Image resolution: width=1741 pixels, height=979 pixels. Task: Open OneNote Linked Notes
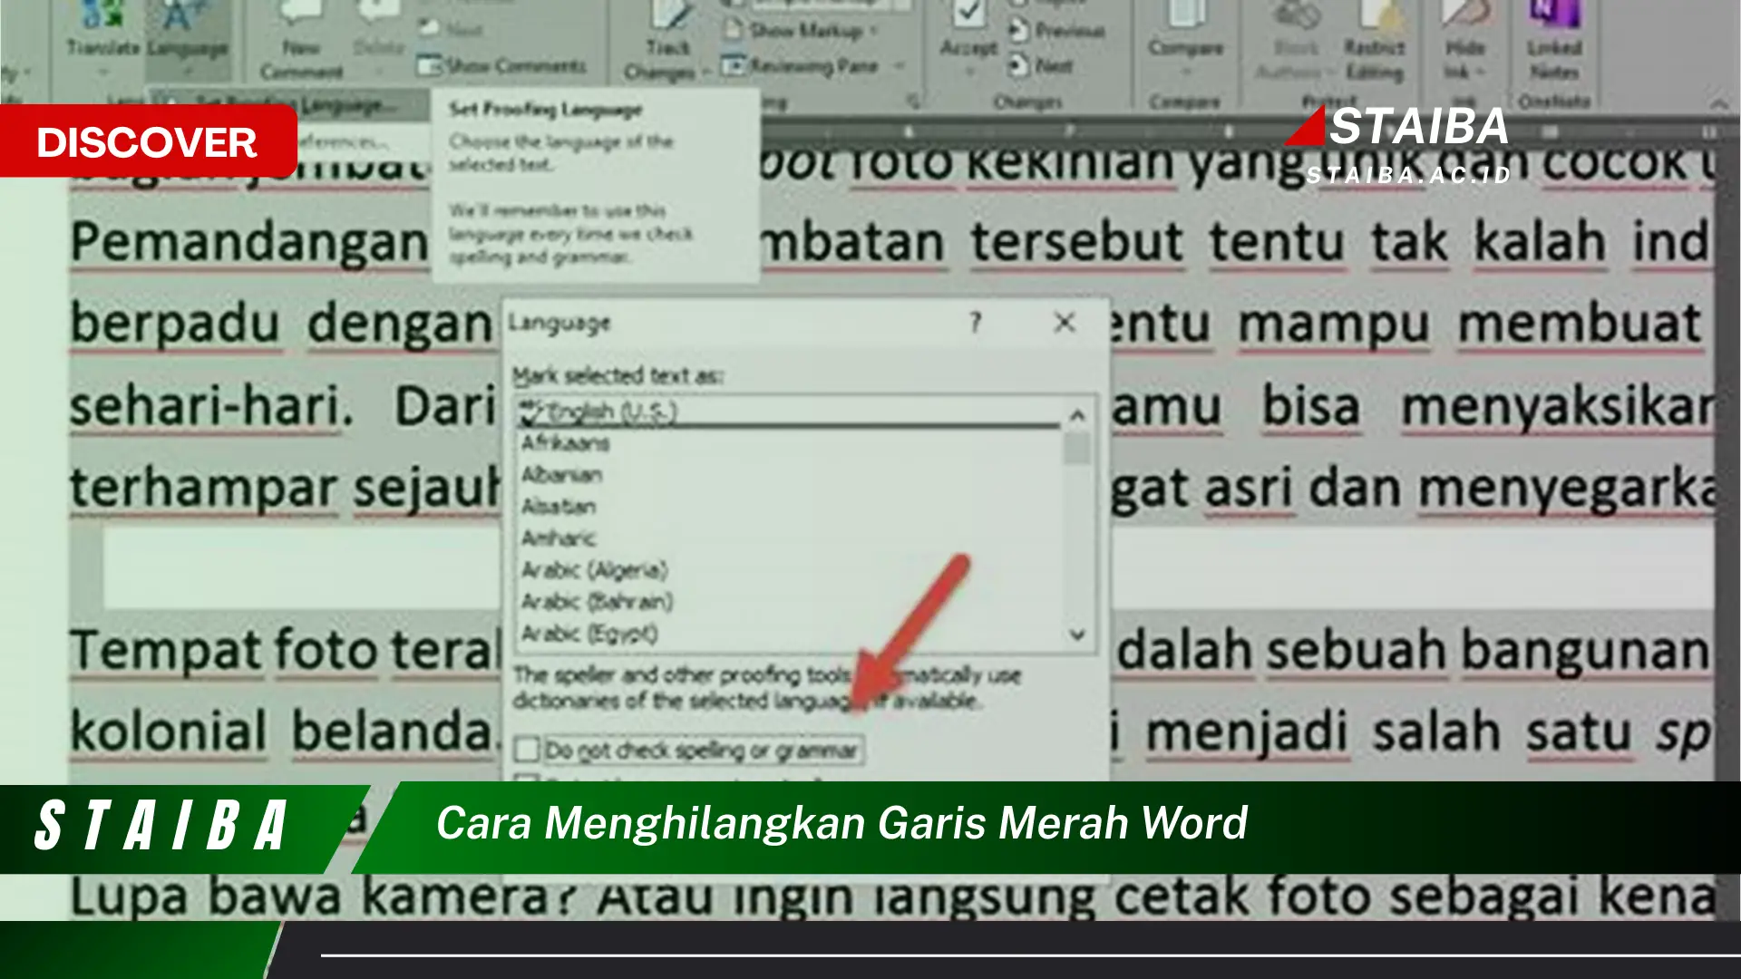pos(1554,41)
